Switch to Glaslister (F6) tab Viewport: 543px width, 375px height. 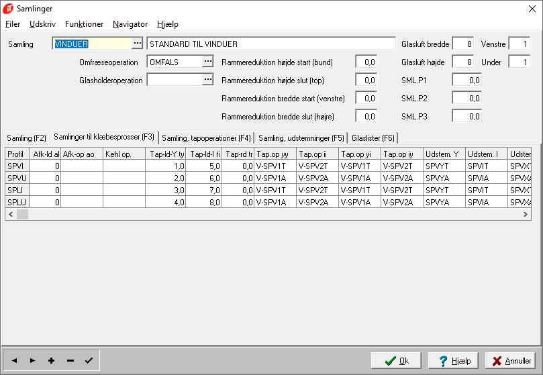373,138
